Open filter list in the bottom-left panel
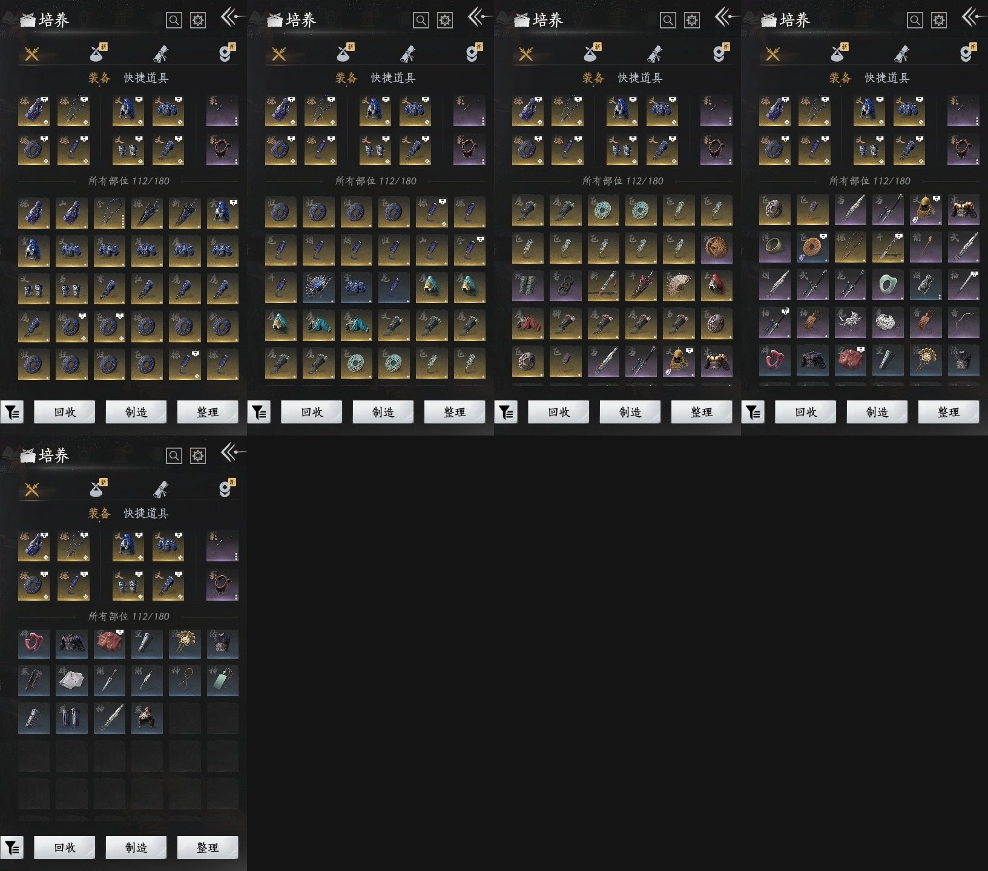 point(12,847)
